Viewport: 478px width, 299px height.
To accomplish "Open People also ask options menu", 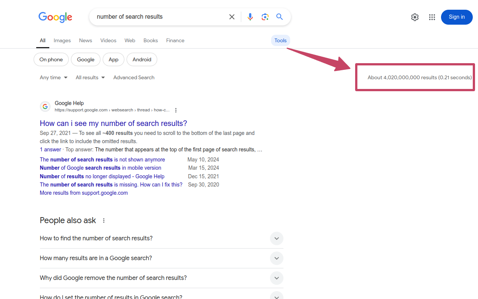I will pos(104,221).
